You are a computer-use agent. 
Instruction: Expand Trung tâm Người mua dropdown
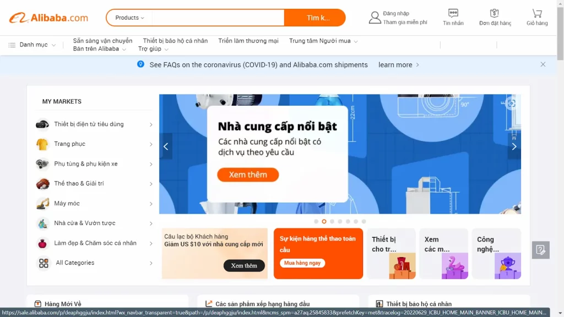323,41
